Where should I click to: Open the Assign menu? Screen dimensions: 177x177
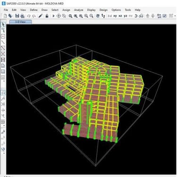(x=66, y=10)
